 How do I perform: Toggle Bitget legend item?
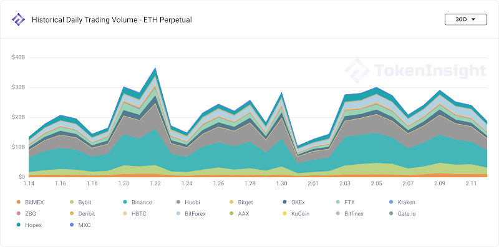(x=241, y=202)
